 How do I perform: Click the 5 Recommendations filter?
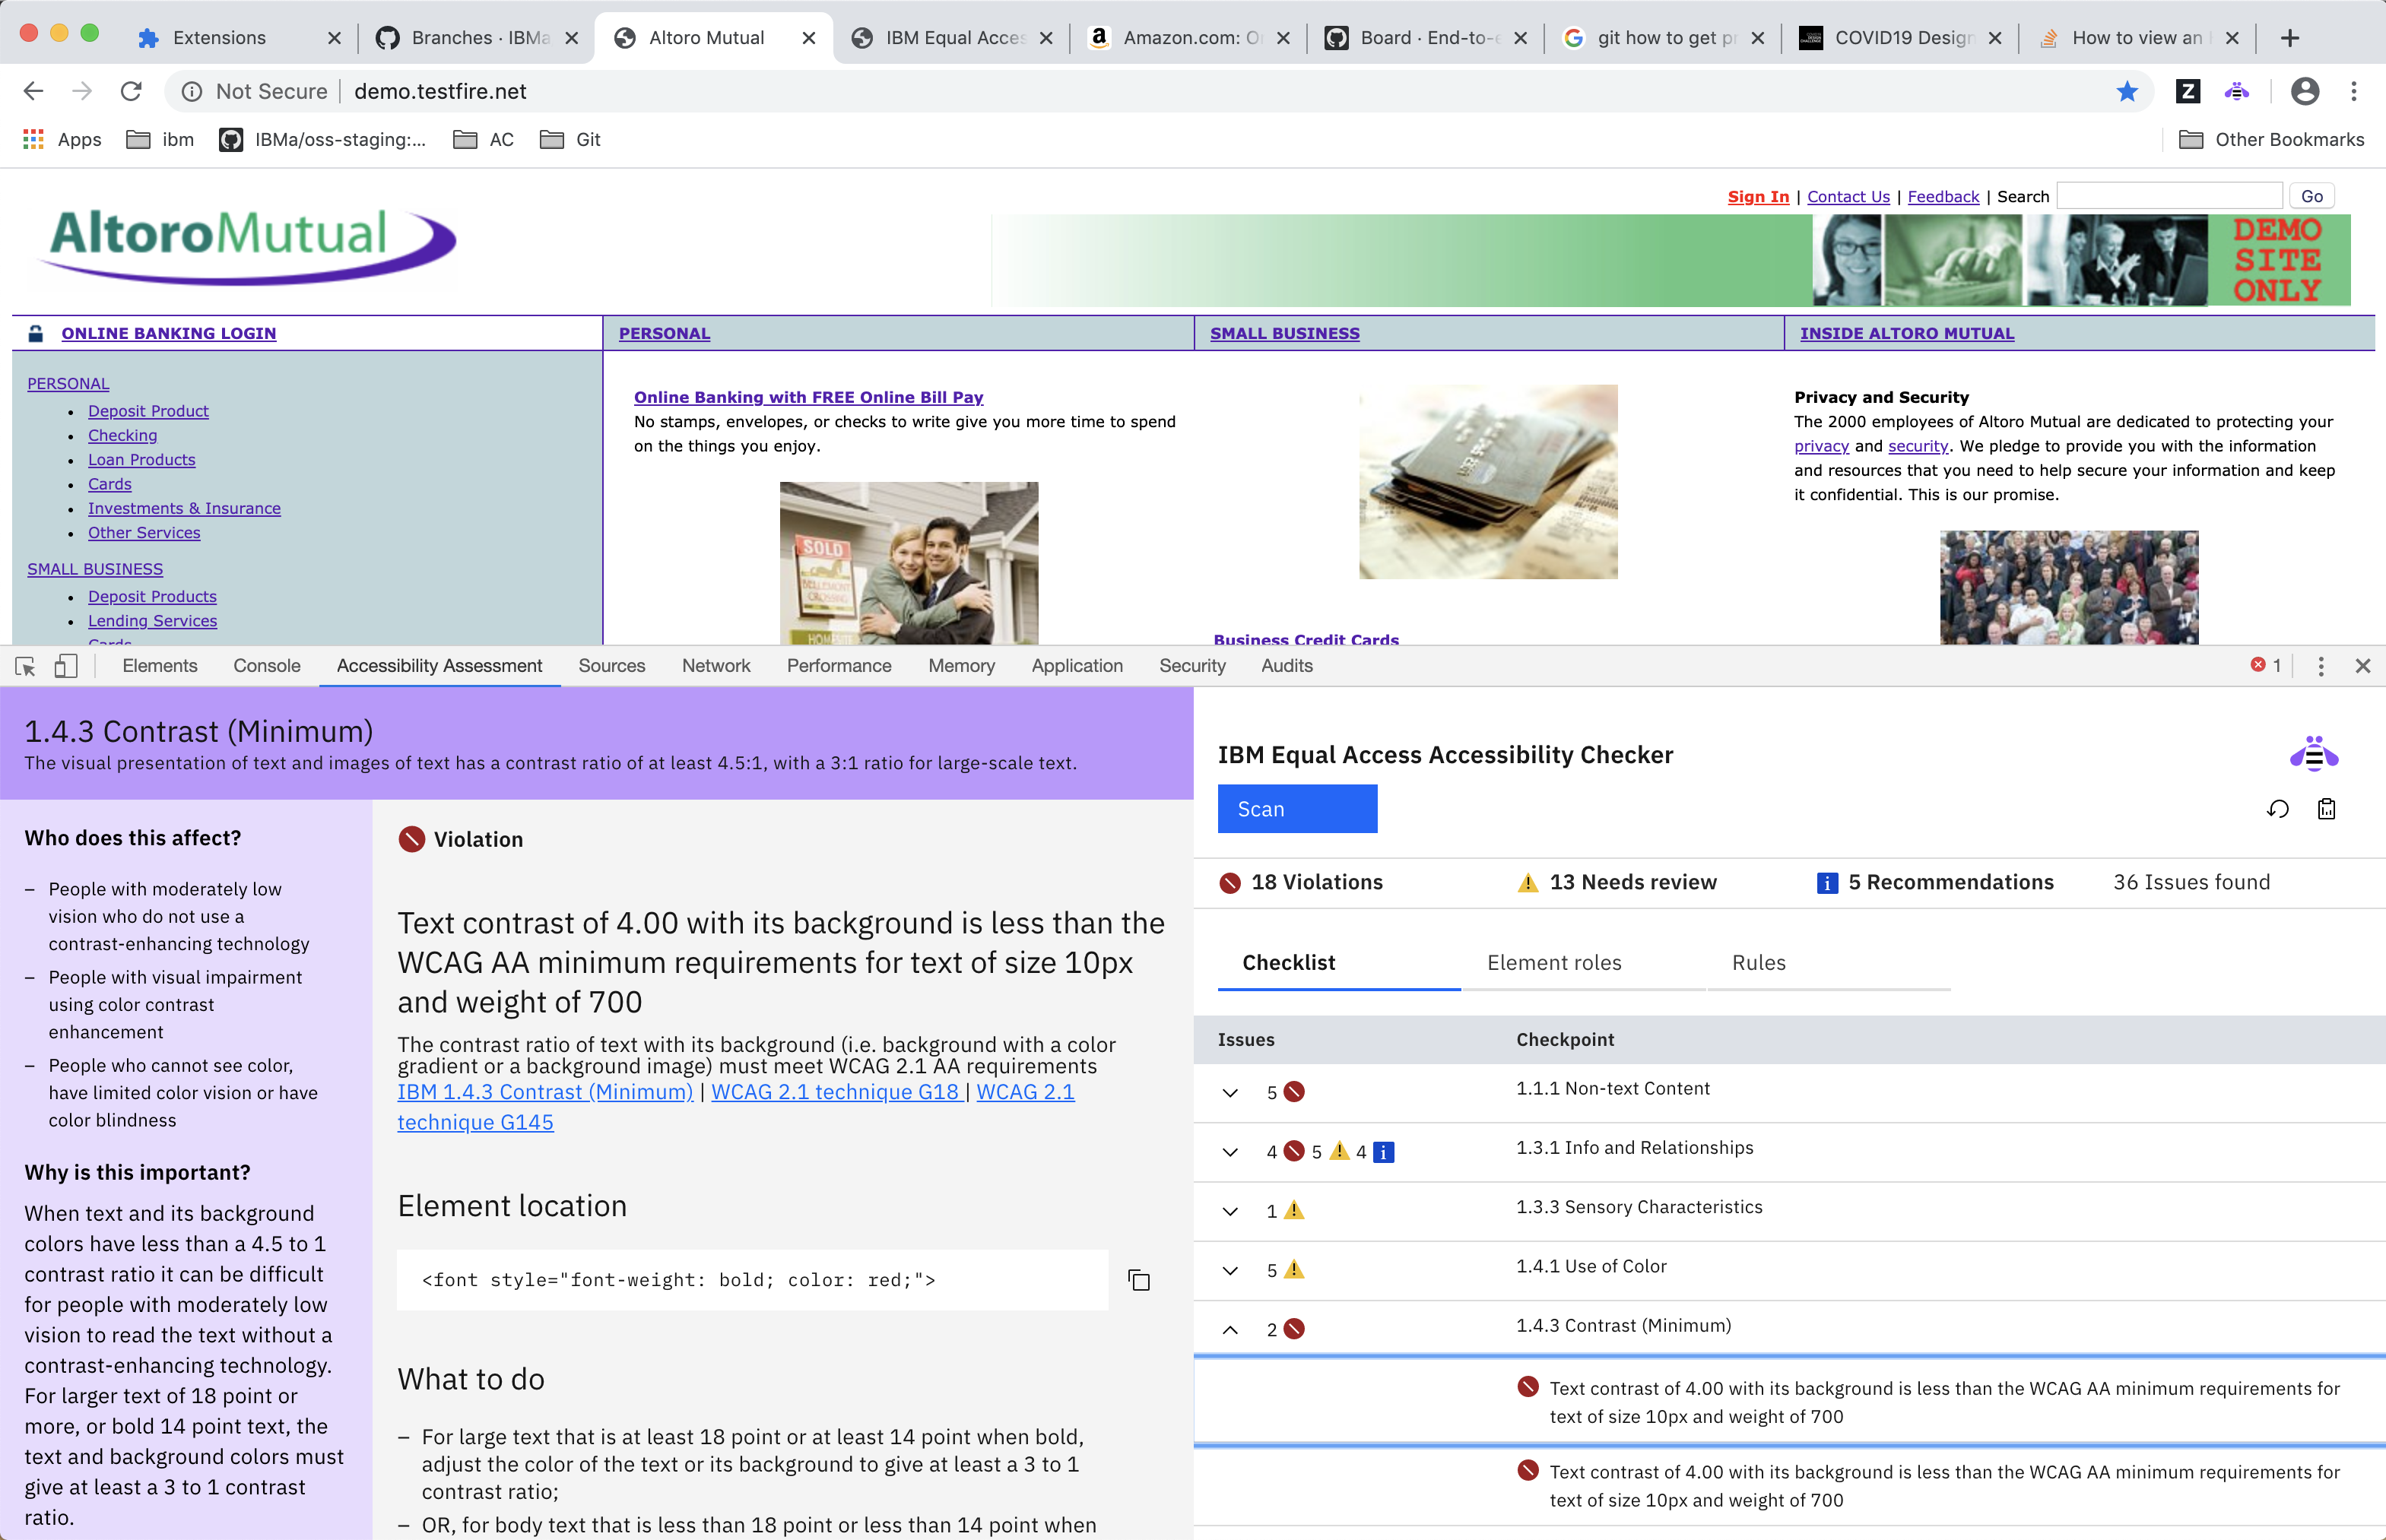pos(1935,882)
